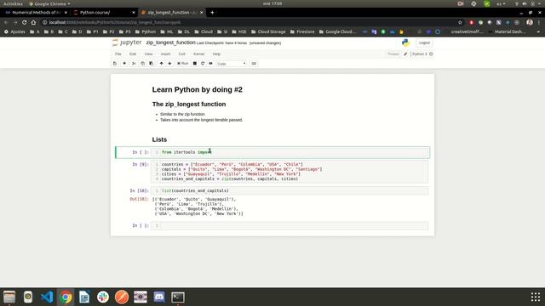Viewport: 545px width, 306px height.
Task: Open a new browser tab
Action: point(212,13)
